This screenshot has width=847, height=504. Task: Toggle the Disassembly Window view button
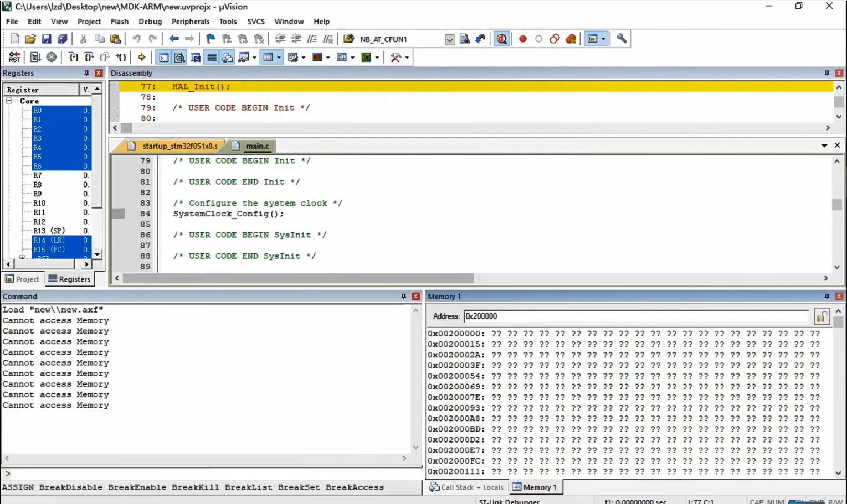click(x=179, y=58)
